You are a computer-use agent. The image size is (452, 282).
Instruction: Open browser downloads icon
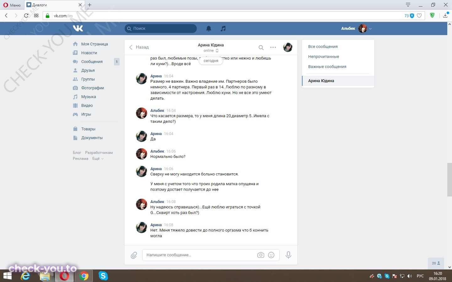(x=445, y=15)
